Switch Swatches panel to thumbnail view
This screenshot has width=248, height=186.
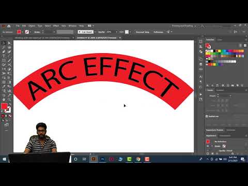click(x=245, y=45)
